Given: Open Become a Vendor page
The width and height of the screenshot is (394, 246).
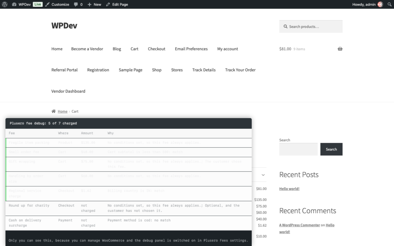Looking at the screenshot, I should 87,49.
